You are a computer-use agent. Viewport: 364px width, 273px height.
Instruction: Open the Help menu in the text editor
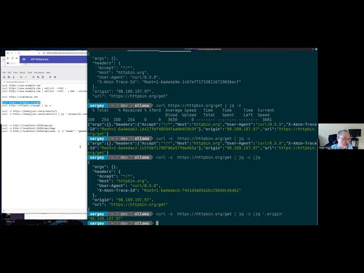pyautogui.click(x=48, y=72)
